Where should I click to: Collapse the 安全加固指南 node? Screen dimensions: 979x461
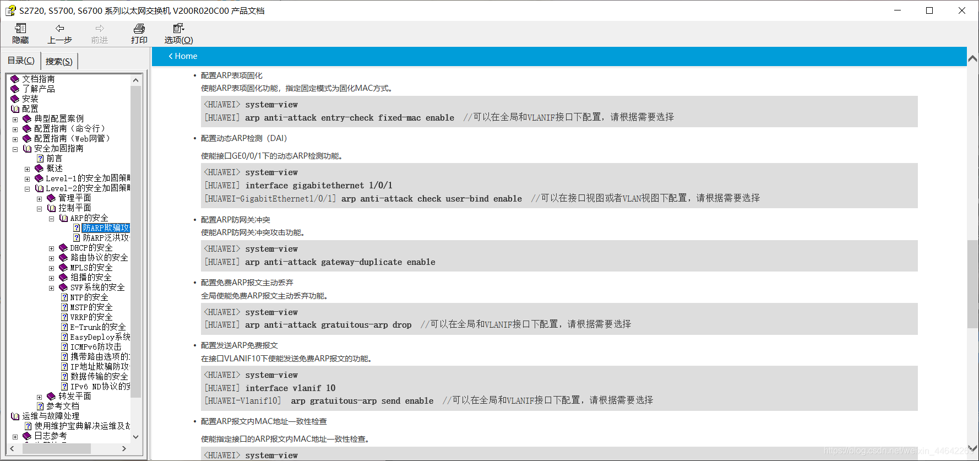click(15, 149)
